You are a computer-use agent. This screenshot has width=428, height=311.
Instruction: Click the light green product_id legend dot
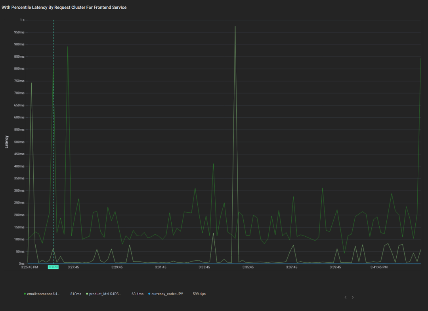pos(87,294)
